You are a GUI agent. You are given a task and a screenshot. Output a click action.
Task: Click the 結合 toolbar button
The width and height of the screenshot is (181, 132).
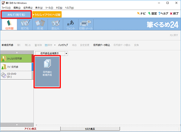click(x=74, y=45)
